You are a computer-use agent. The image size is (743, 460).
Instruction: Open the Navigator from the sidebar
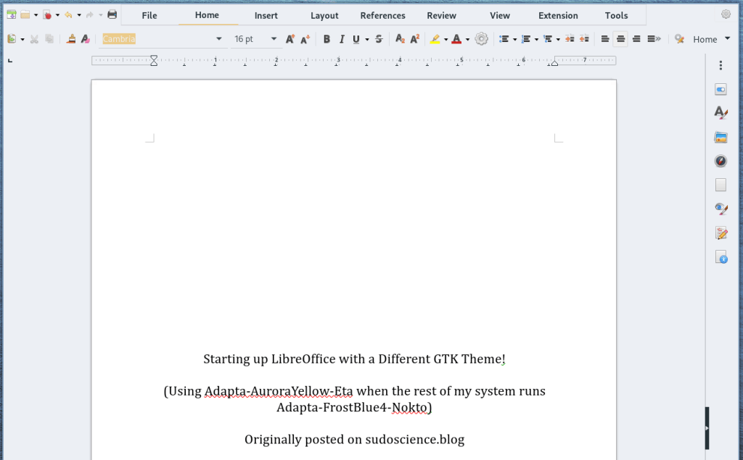(721, 161)
